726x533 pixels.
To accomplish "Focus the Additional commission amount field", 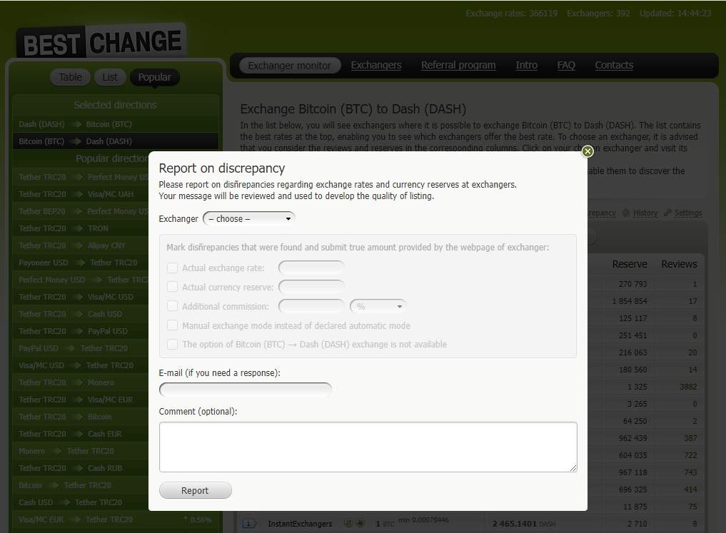I will point(312,306).
